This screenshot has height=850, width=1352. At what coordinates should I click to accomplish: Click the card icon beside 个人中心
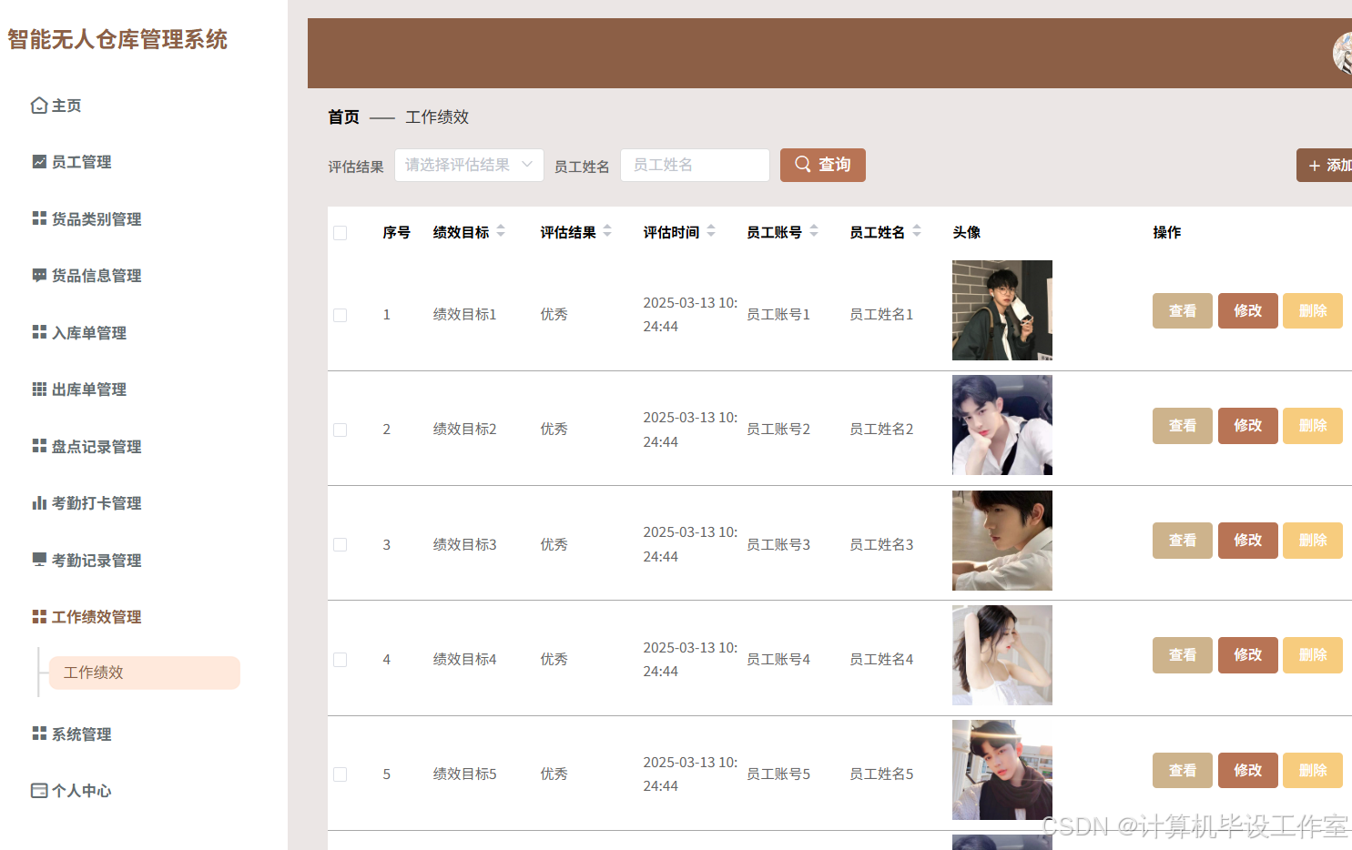tap(39, 791)
